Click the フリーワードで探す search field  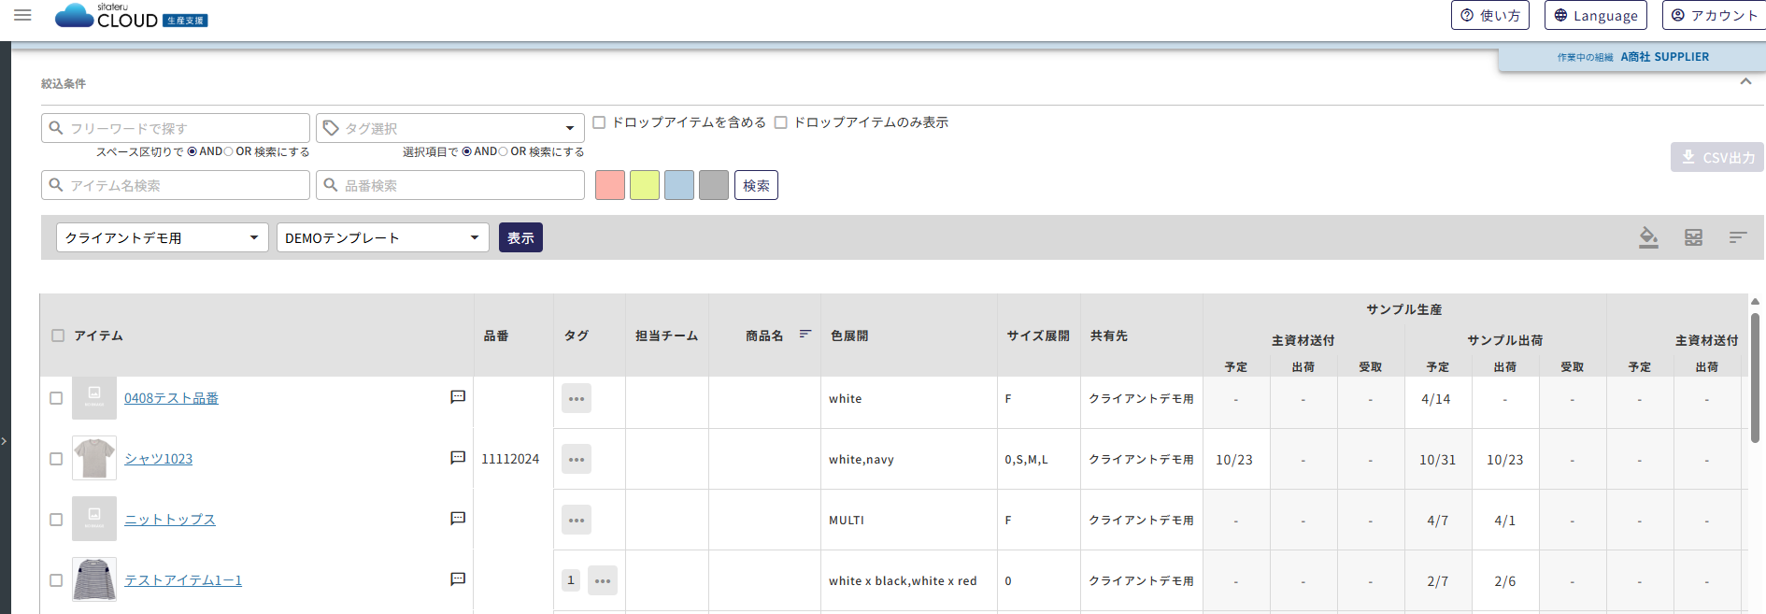tap(176, 128)
